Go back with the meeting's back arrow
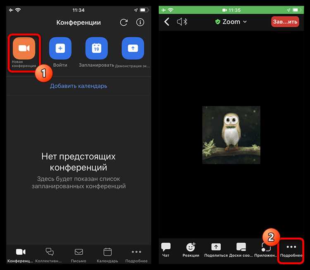The width and height of the screenshot is (310, 270). coord(167,22)
